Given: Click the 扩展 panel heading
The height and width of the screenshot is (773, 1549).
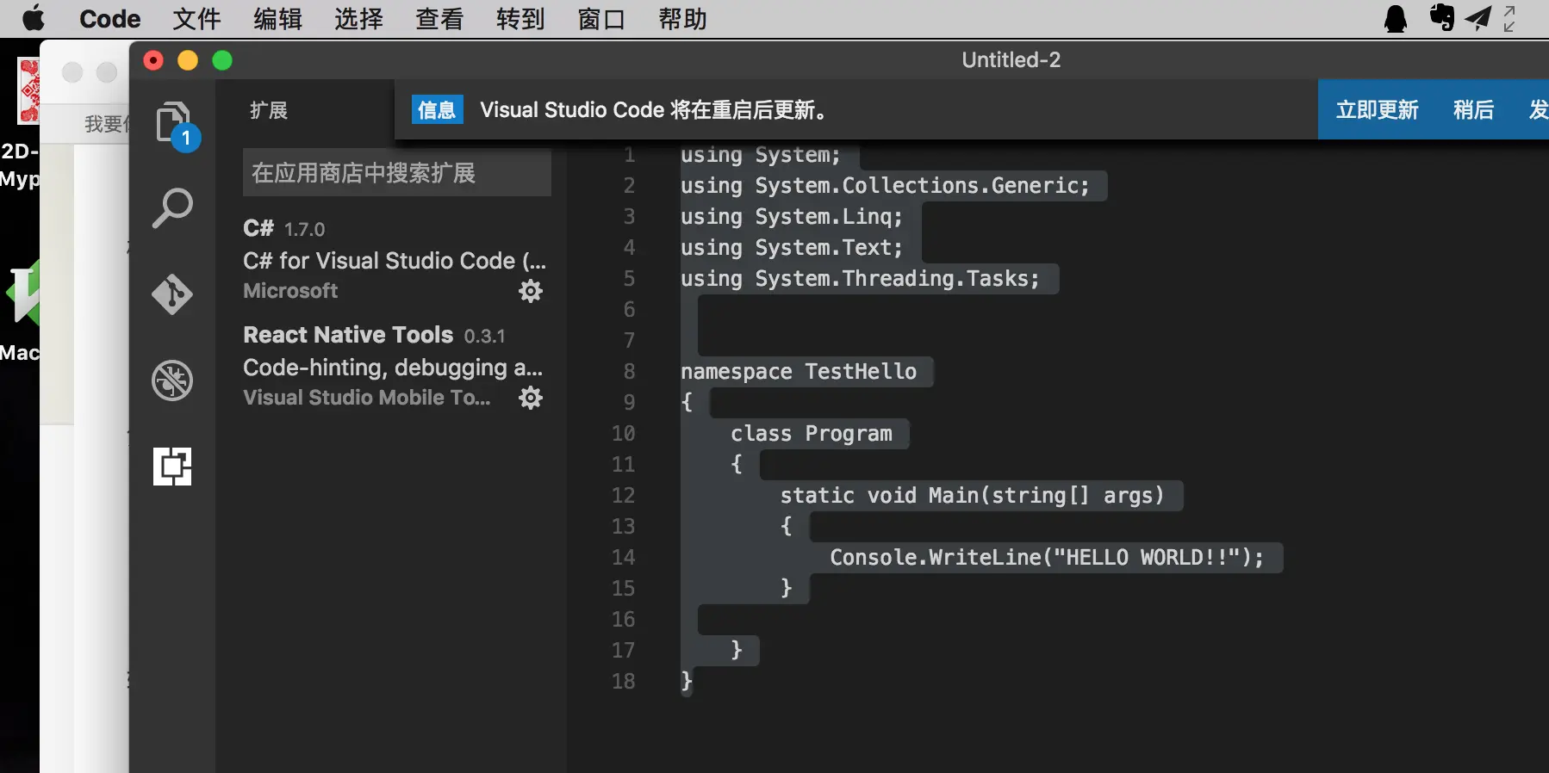Looking at the screenshot, I should (x=269, y=110).
